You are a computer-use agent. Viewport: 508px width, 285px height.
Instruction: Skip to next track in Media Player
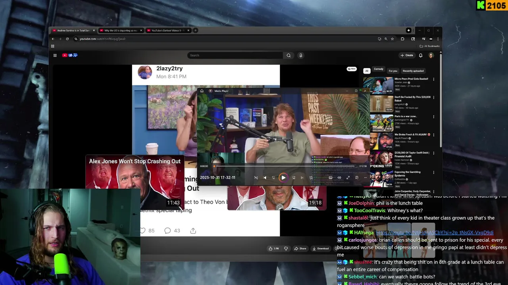pos(302,178)
